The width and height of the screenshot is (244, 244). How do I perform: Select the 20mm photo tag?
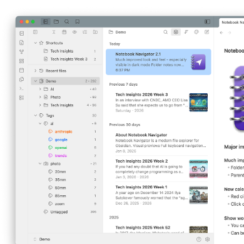(x=65, y=171)
